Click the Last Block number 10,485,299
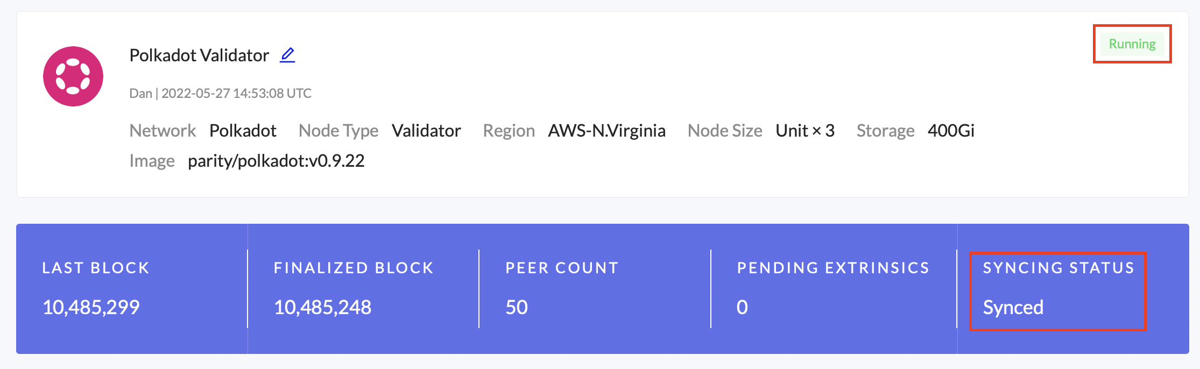Viewport: 1200px width, 369px height. pyautogui.click(x=91, y=307)
